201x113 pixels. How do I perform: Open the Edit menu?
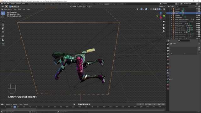point(8,4)
